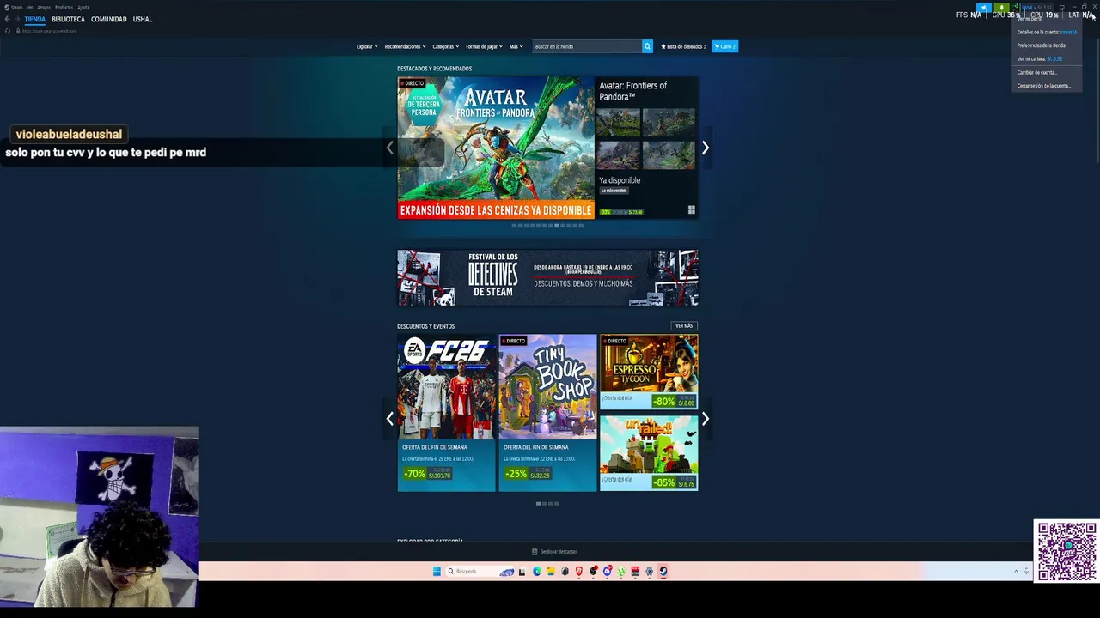Click the VER MÁS button
This screenshot has height=618, width=1100.
click(684, 326)
